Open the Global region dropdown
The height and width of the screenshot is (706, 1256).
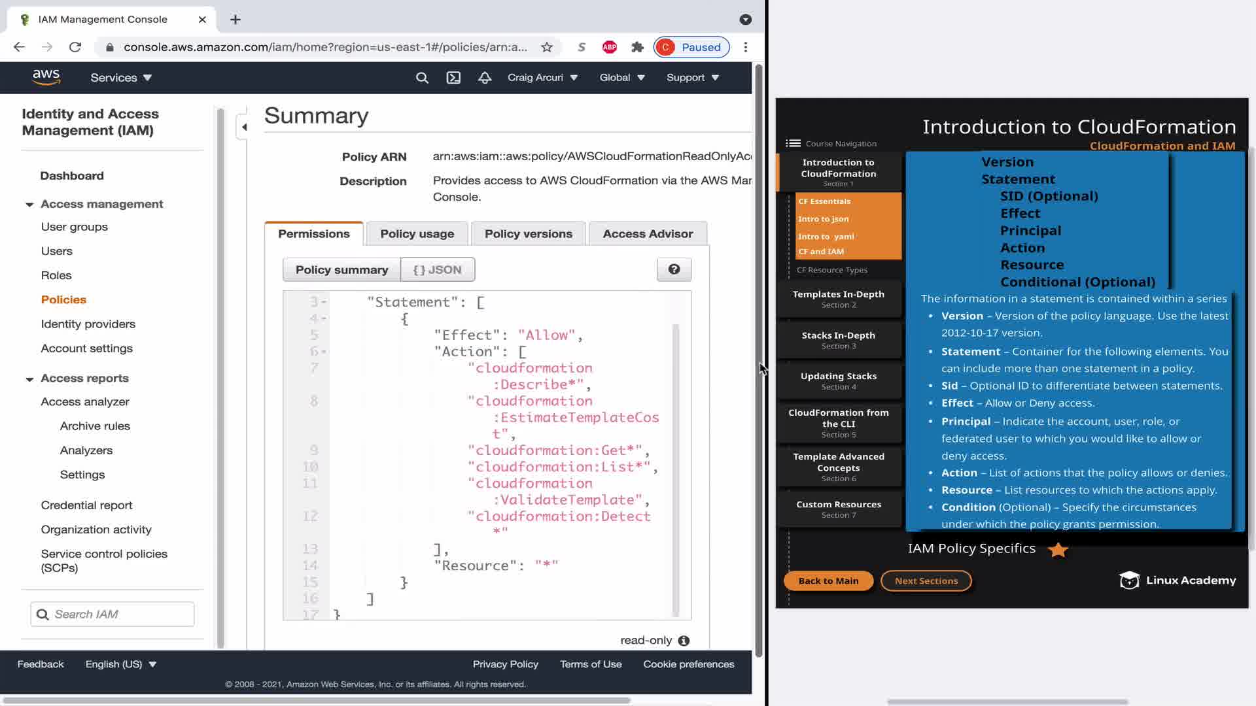coord(621,78)
